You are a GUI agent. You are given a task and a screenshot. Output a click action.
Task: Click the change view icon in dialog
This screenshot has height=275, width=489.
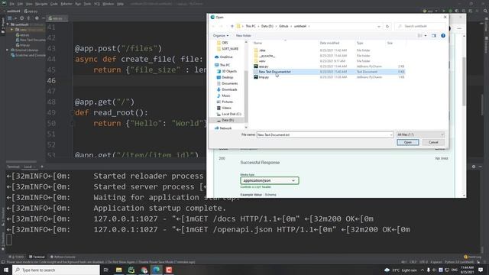[419, 36]
